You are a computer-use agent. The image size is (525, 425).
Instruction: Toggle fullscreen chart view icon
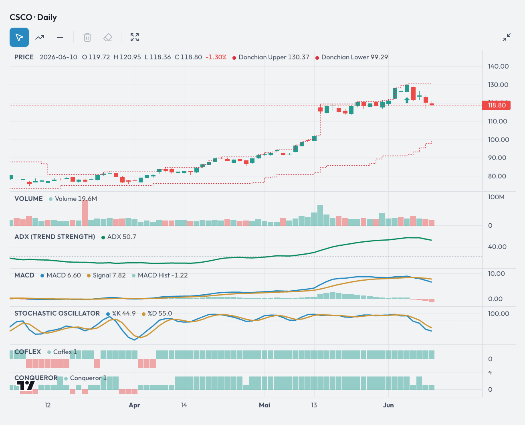point(135,37)
